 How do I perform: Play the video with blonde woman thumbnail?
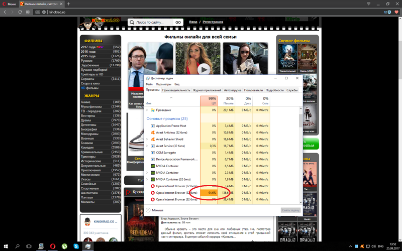(x=204, y=69)
